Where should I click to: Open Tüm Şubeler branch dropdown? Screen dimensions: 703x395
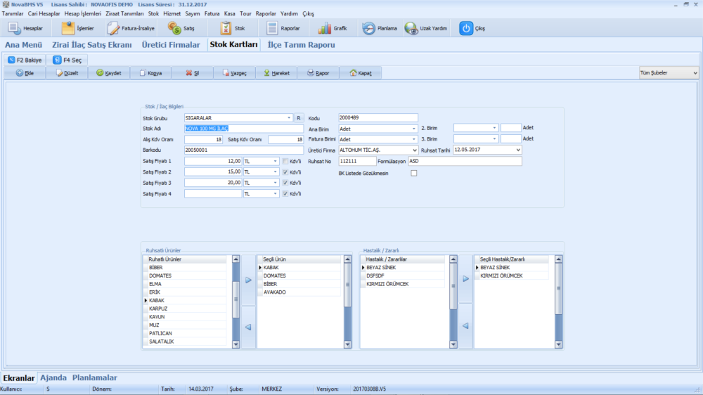tap(669, 72)
